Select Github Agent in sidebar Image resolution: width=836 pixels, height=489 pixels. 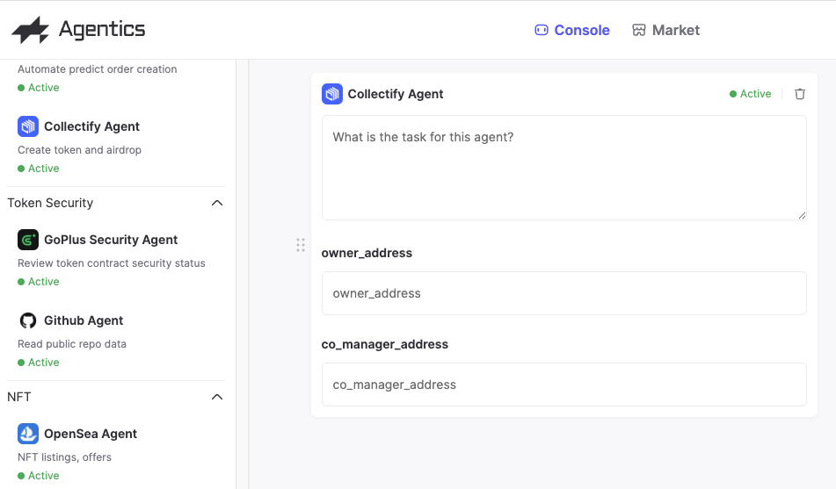point(84,320)
